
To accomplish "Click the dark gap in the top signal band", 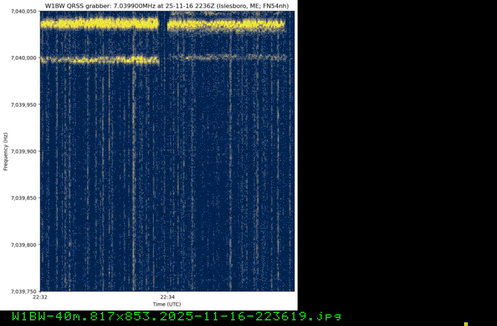I will (x=163, y=25).
